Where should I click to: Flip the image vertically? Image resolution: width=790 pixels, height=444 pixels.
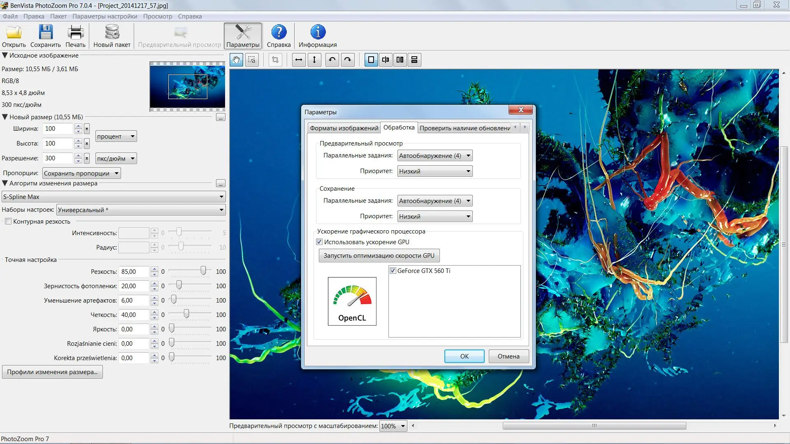pos(315,60)
